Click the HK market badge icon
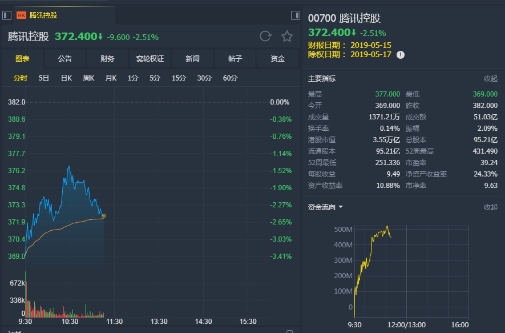 pyautogui.click(x=21, y=15)
